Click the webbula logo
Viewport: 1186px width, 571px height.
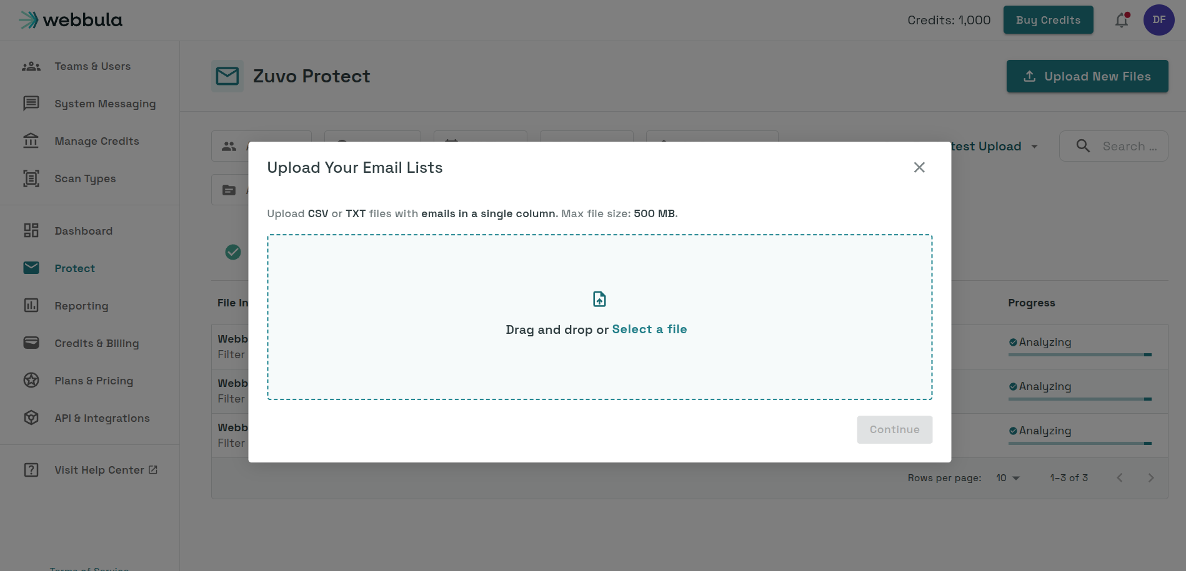click(71, 20)
